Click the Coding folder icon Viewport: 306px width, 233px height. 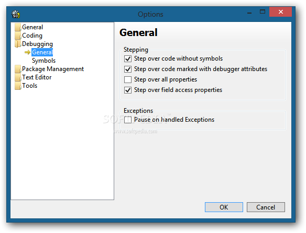click(18, 36)
